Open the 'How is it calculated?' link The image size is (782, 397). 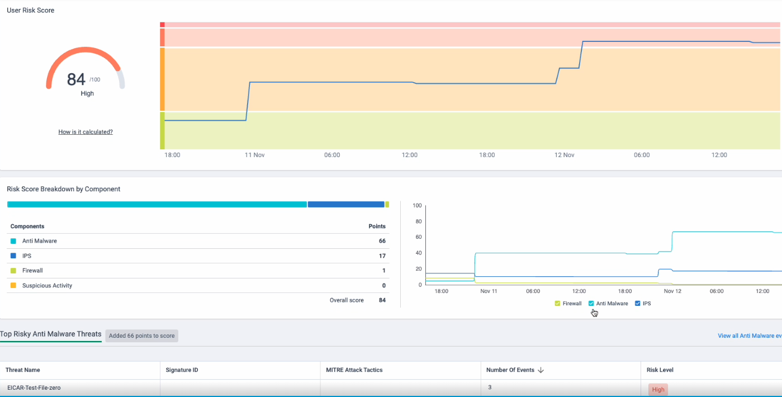point(86,132)
